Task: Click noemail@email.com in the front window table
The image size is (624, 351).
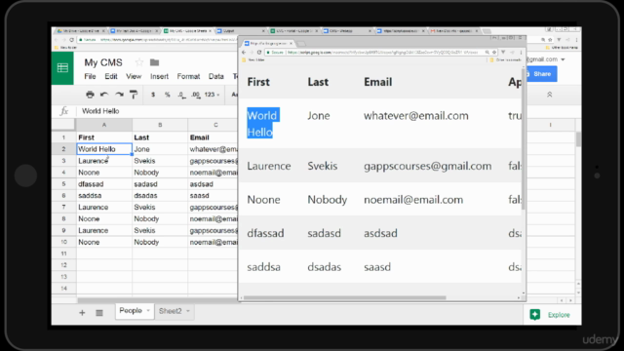Action: pos(413,200)
